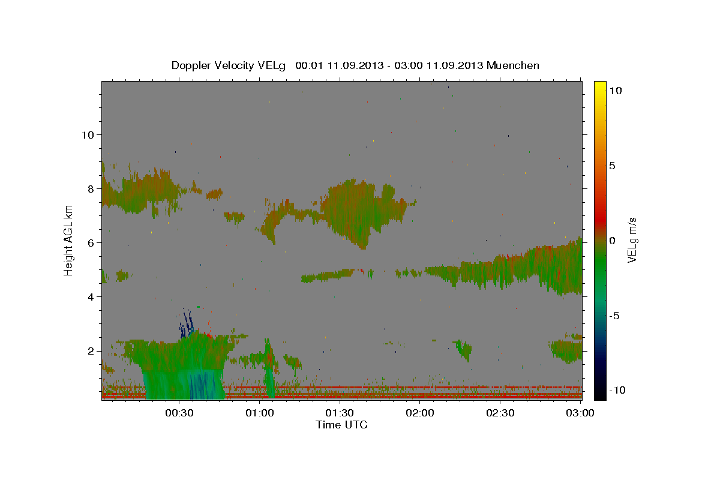Screen dimensions: 720x480
Task: Click the precipitation shaft near 00:35 below 1 km
Action: [202, 384]
